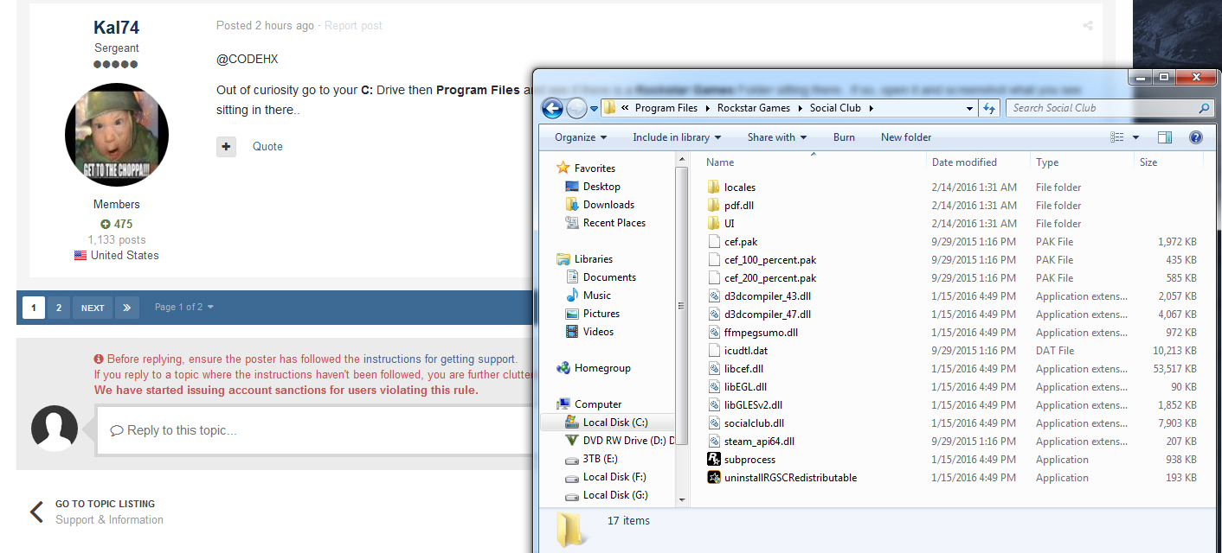Click the forum post Quote link
Image resolution: width=1222 pixels, height=553 pixels.
click(267, 147)
